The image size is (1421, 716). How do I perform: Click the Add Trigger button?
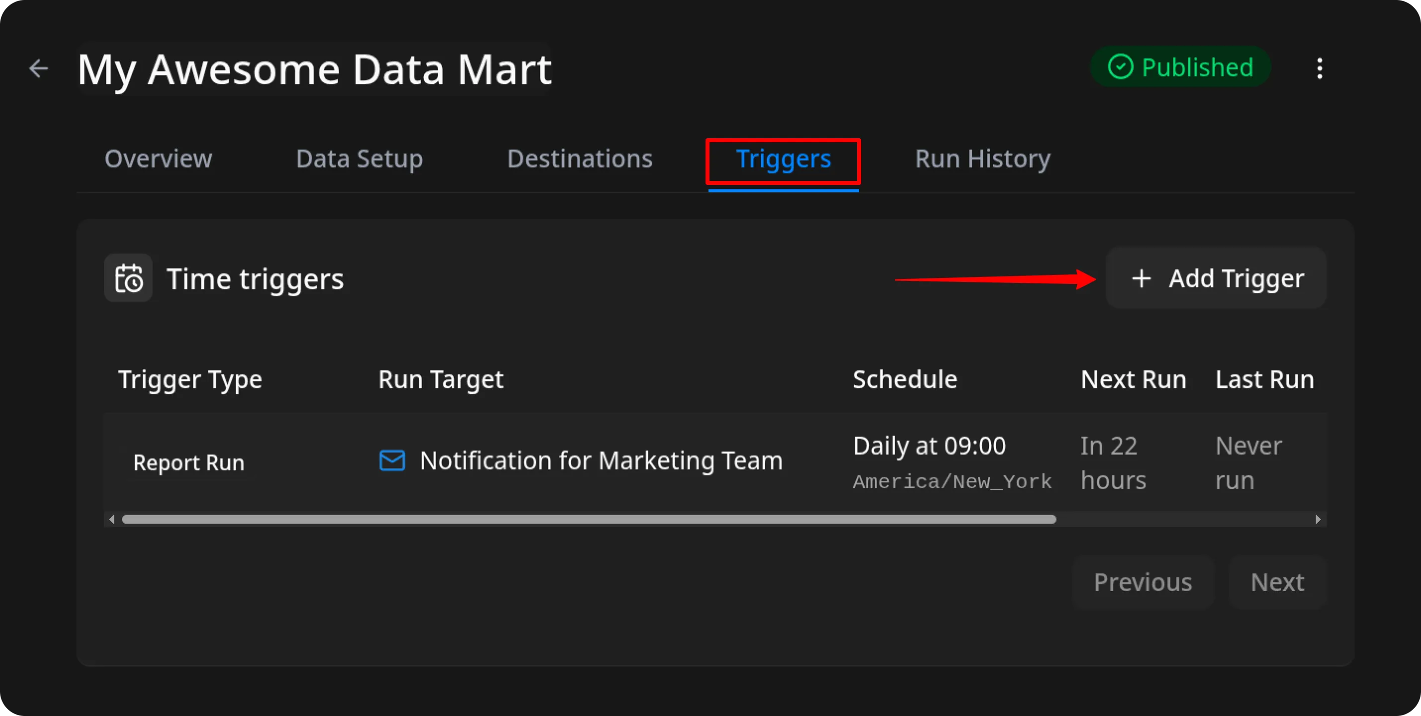coord(1216,278)
